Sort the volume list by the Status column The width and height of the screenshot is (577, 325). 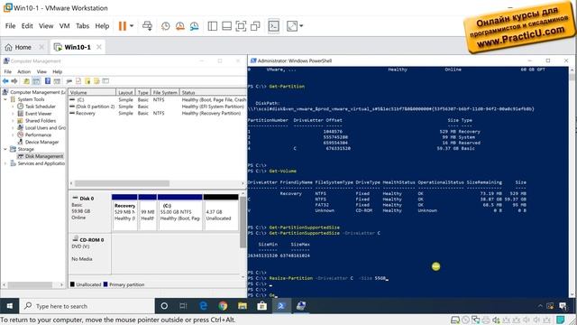tap(213, 92)
